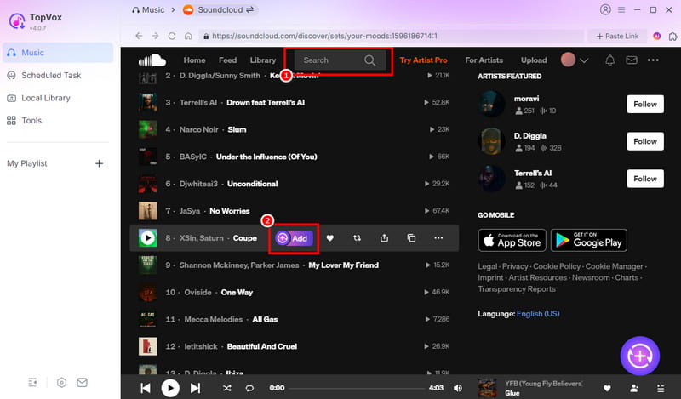This screenshot has height=399, width=681.
Task: Collapse the sidebar using bottom-left icon
Action: [32, 382]
